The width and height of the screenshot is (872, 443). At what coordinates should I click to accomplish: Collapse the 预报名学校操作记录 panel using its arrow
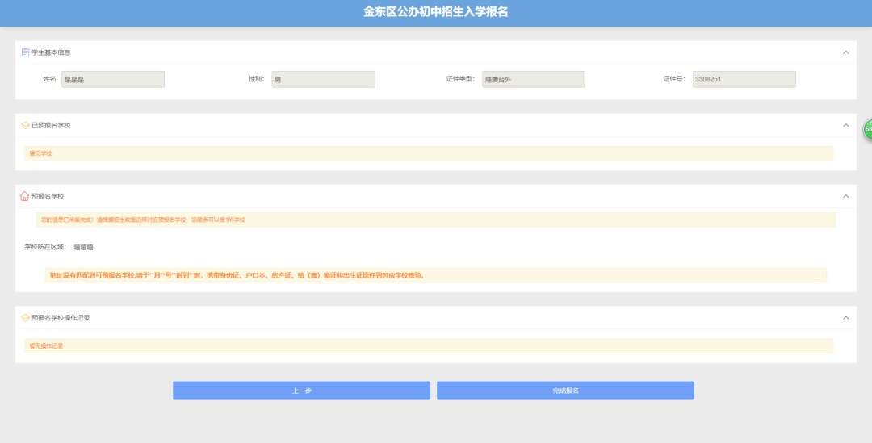coord(845,318)
